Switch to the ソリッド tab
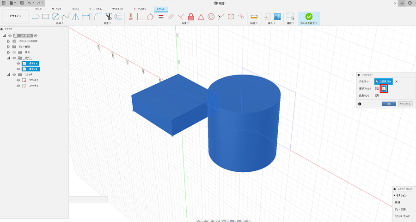This screenshot has height=222, width=416. 38,9
